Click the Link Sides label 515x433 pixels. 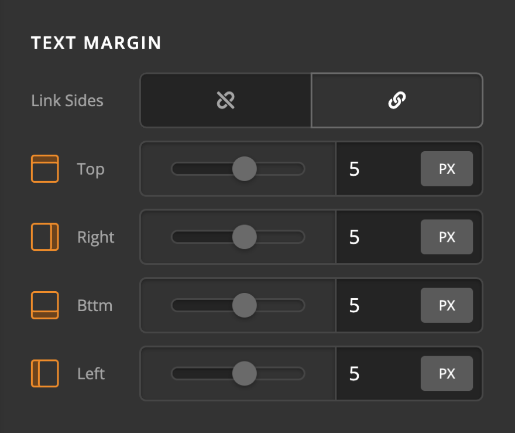tap(67, 100)
